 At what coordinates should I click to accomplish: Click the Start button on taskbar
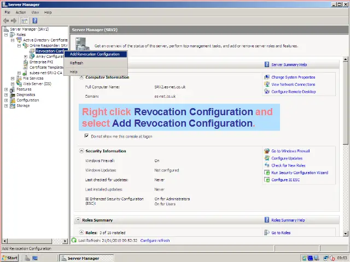click(10, 258)
